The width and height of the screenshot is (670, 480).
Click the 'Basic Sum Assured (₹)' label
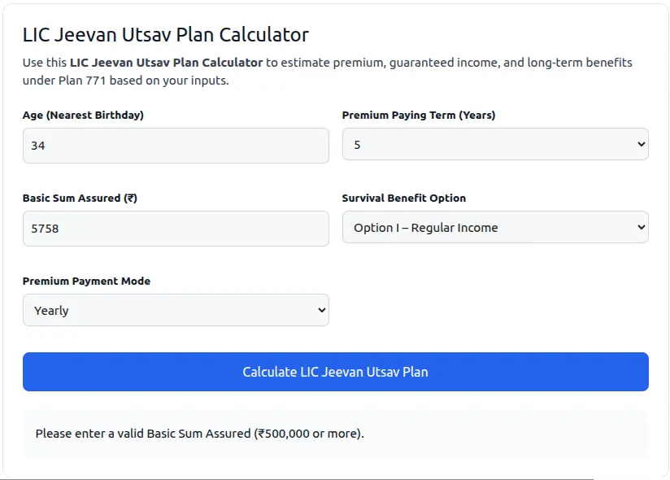[x=80, y=198]
